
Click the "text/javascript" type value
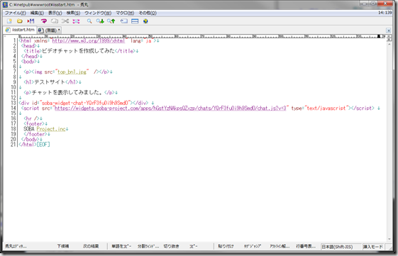pyautogui.click(x=326, y=108)
